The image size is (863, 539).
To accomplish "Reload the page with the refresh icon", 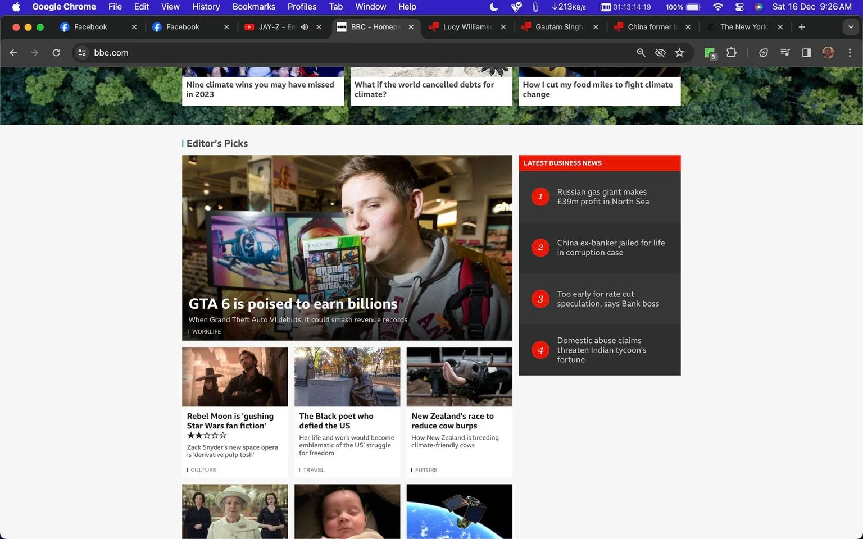I will click(x=56, y=52).
